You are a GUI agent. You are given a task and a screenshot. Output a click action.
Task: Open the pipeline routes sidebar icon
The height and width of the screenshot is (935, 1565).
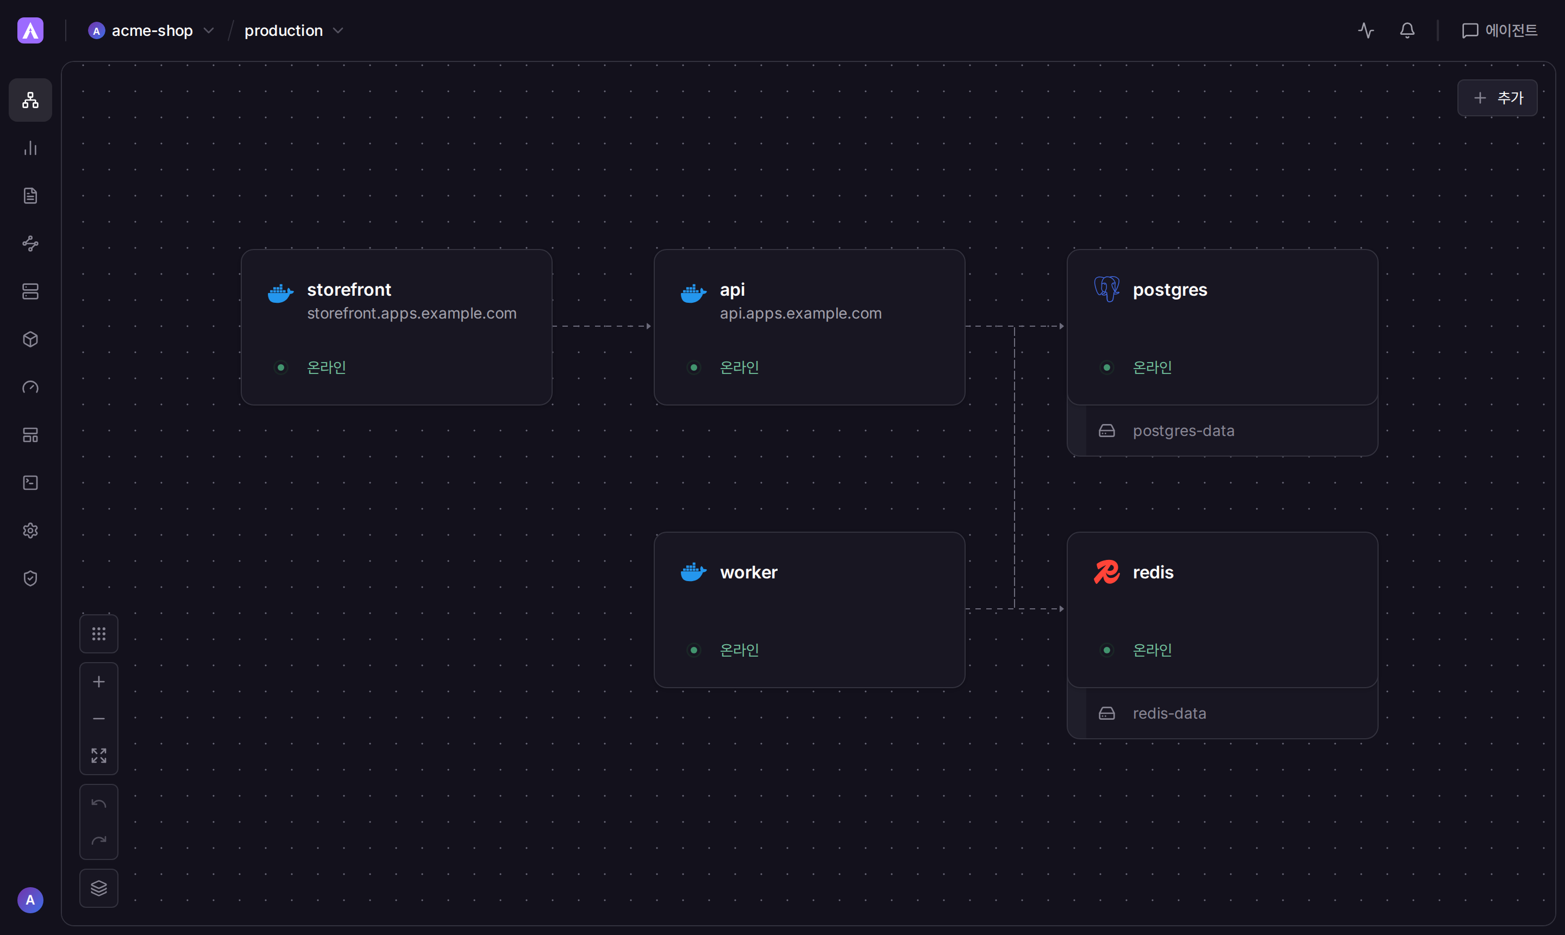click(x=30, y=244)
